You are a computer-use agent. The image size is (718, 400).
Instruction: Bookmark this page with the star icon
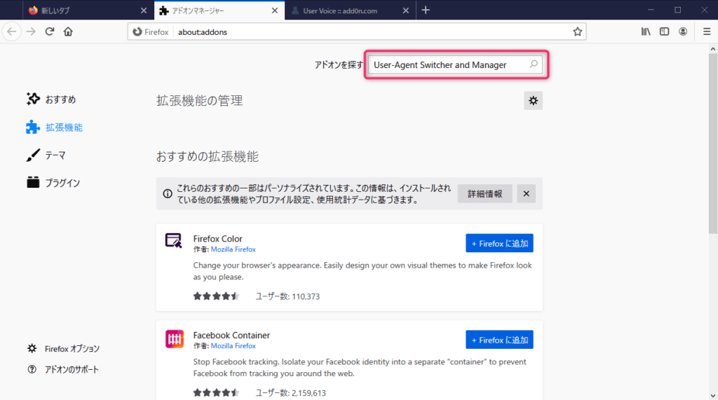pos(578,32)
